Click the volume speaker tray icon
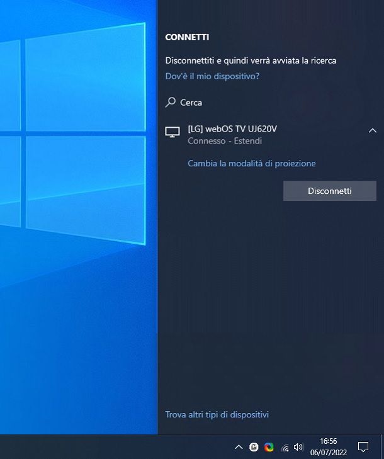The width and height of the screenshot is (384, 459). (298, 447)
